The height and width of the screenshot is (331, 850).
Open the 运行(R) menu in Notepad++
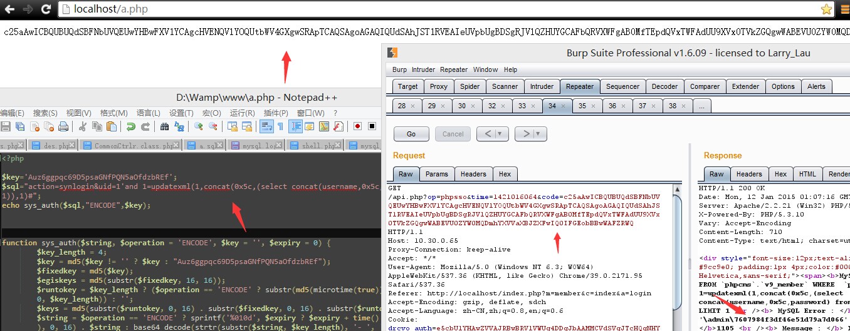(242, 113)
